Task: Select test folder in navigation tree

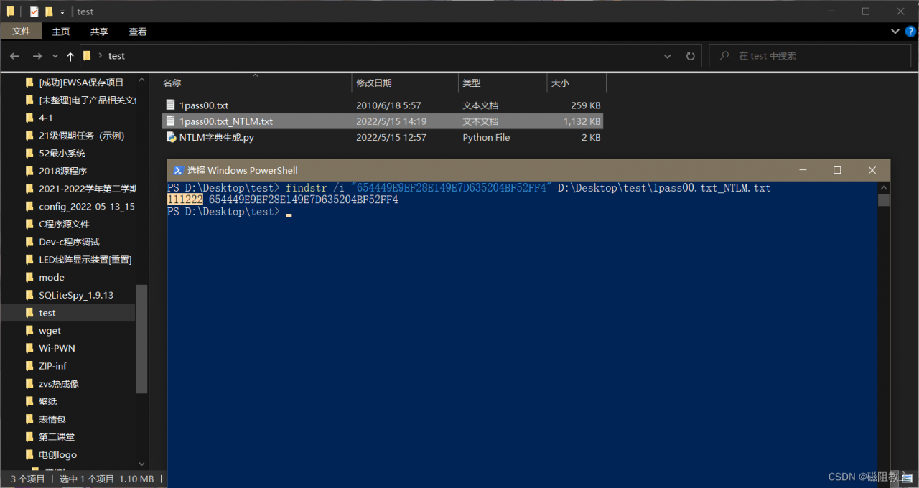Action: point(47,313)
